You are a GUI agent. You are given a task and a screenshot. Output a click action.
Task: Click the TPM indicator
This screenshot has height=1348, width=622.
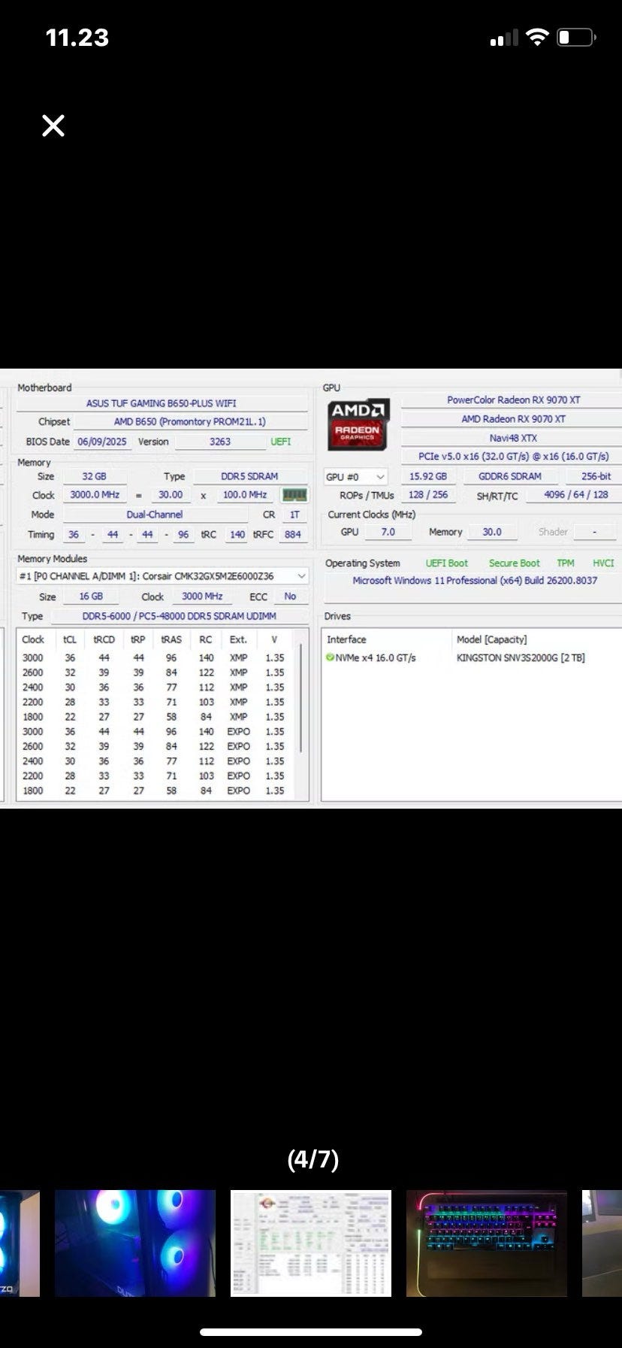click(x=566, y=563)
